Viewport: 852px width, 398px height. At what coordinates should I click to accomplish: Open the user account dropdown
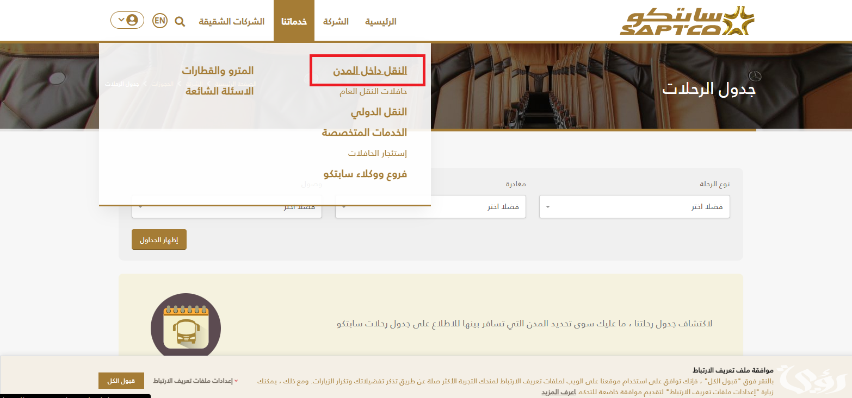[127, 20]
